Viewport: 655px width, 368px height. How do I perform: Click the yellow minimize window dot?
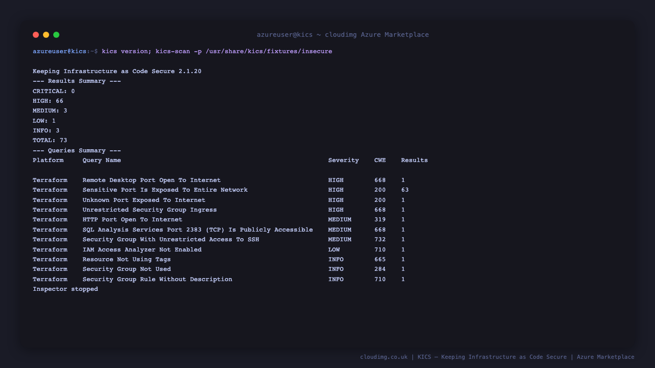coord(46,35)
